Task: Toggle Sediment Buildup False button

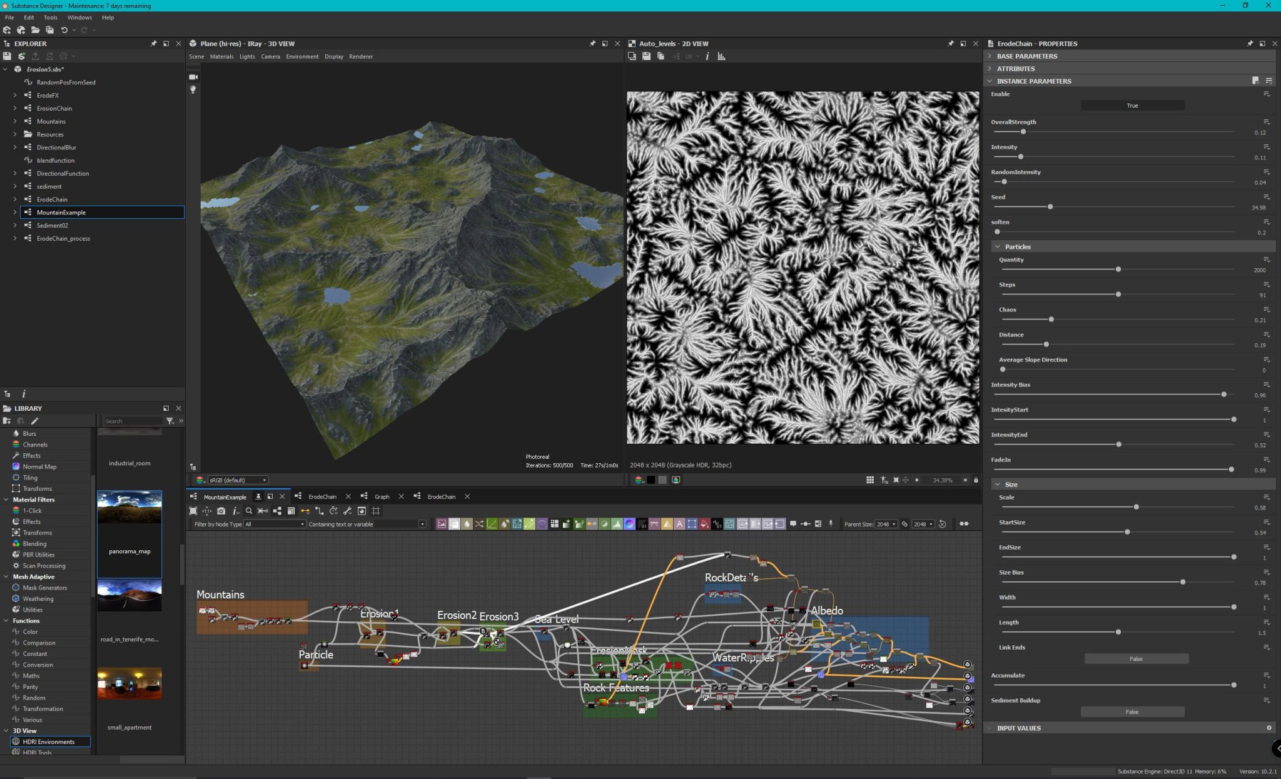Action: 1132,712
